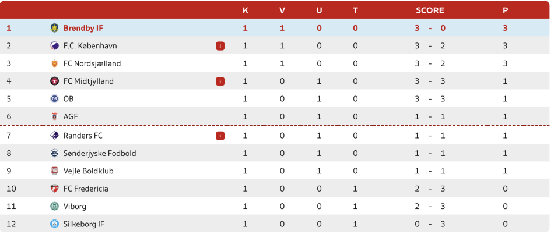Screen dimensions: 554x234
Task: Click the FC Midtjylland round logo
Action: pos(54,81)
